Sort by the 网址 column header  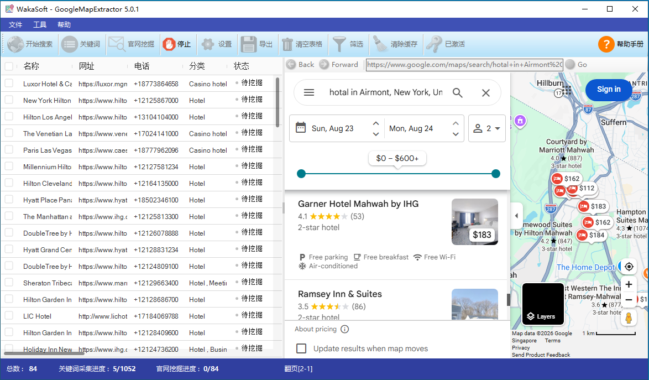(86, 66)
